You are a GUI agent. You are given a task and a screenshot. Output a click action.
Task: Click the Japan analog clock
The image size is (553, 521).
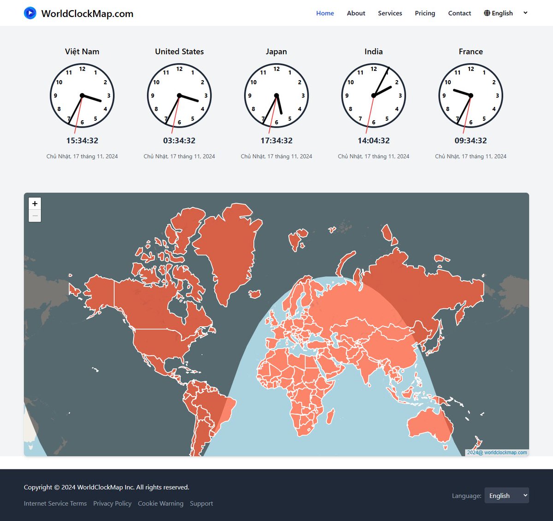coord(276,96)
